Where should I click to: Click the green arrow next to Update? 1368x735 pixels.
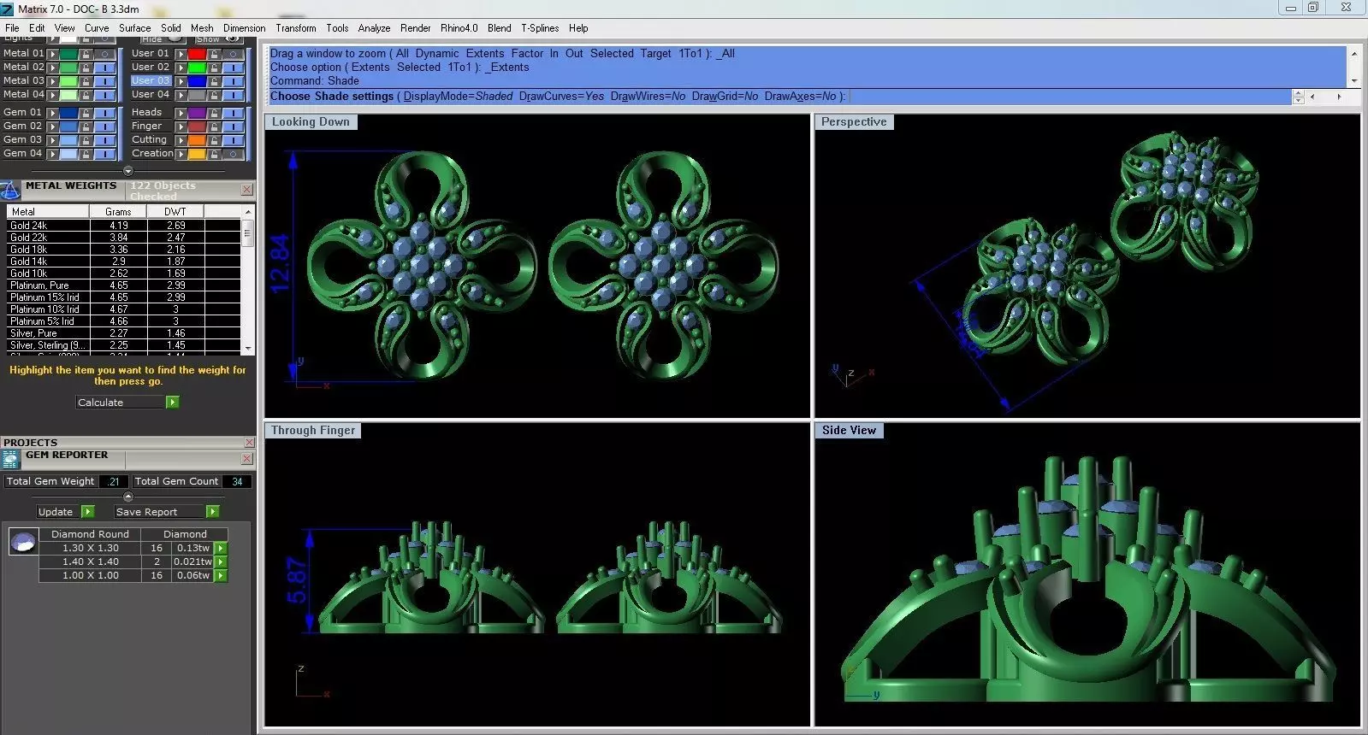(87, 511)
